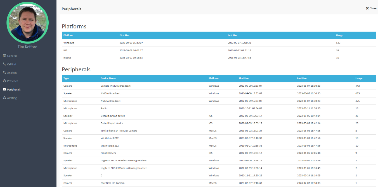Click the device name 0 in Speaker row
378x187 pixels.
tap(101, 176)
